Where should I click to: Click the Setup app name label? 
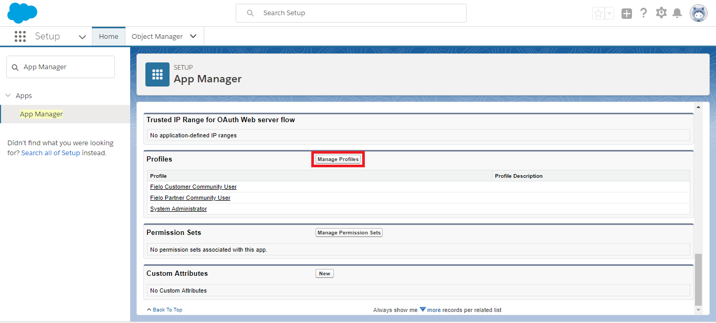(47, 36)
